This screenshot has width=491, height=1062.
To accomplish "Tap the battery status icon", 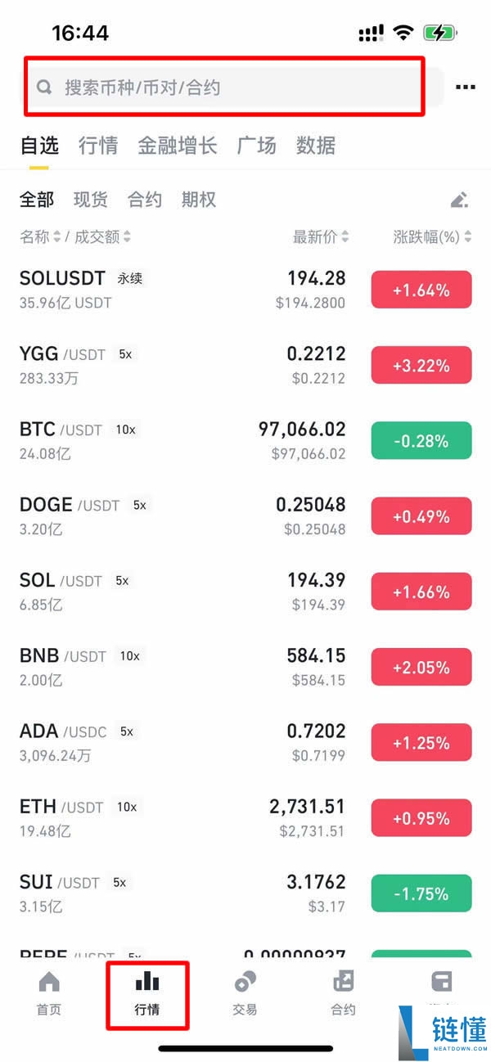I will pyautogui.click(x=438, y=32).
